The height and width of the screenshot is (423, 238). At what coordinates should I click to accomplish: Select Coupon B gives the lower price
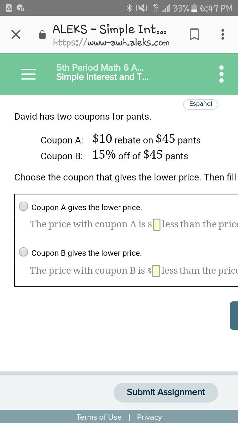point(23,252)
